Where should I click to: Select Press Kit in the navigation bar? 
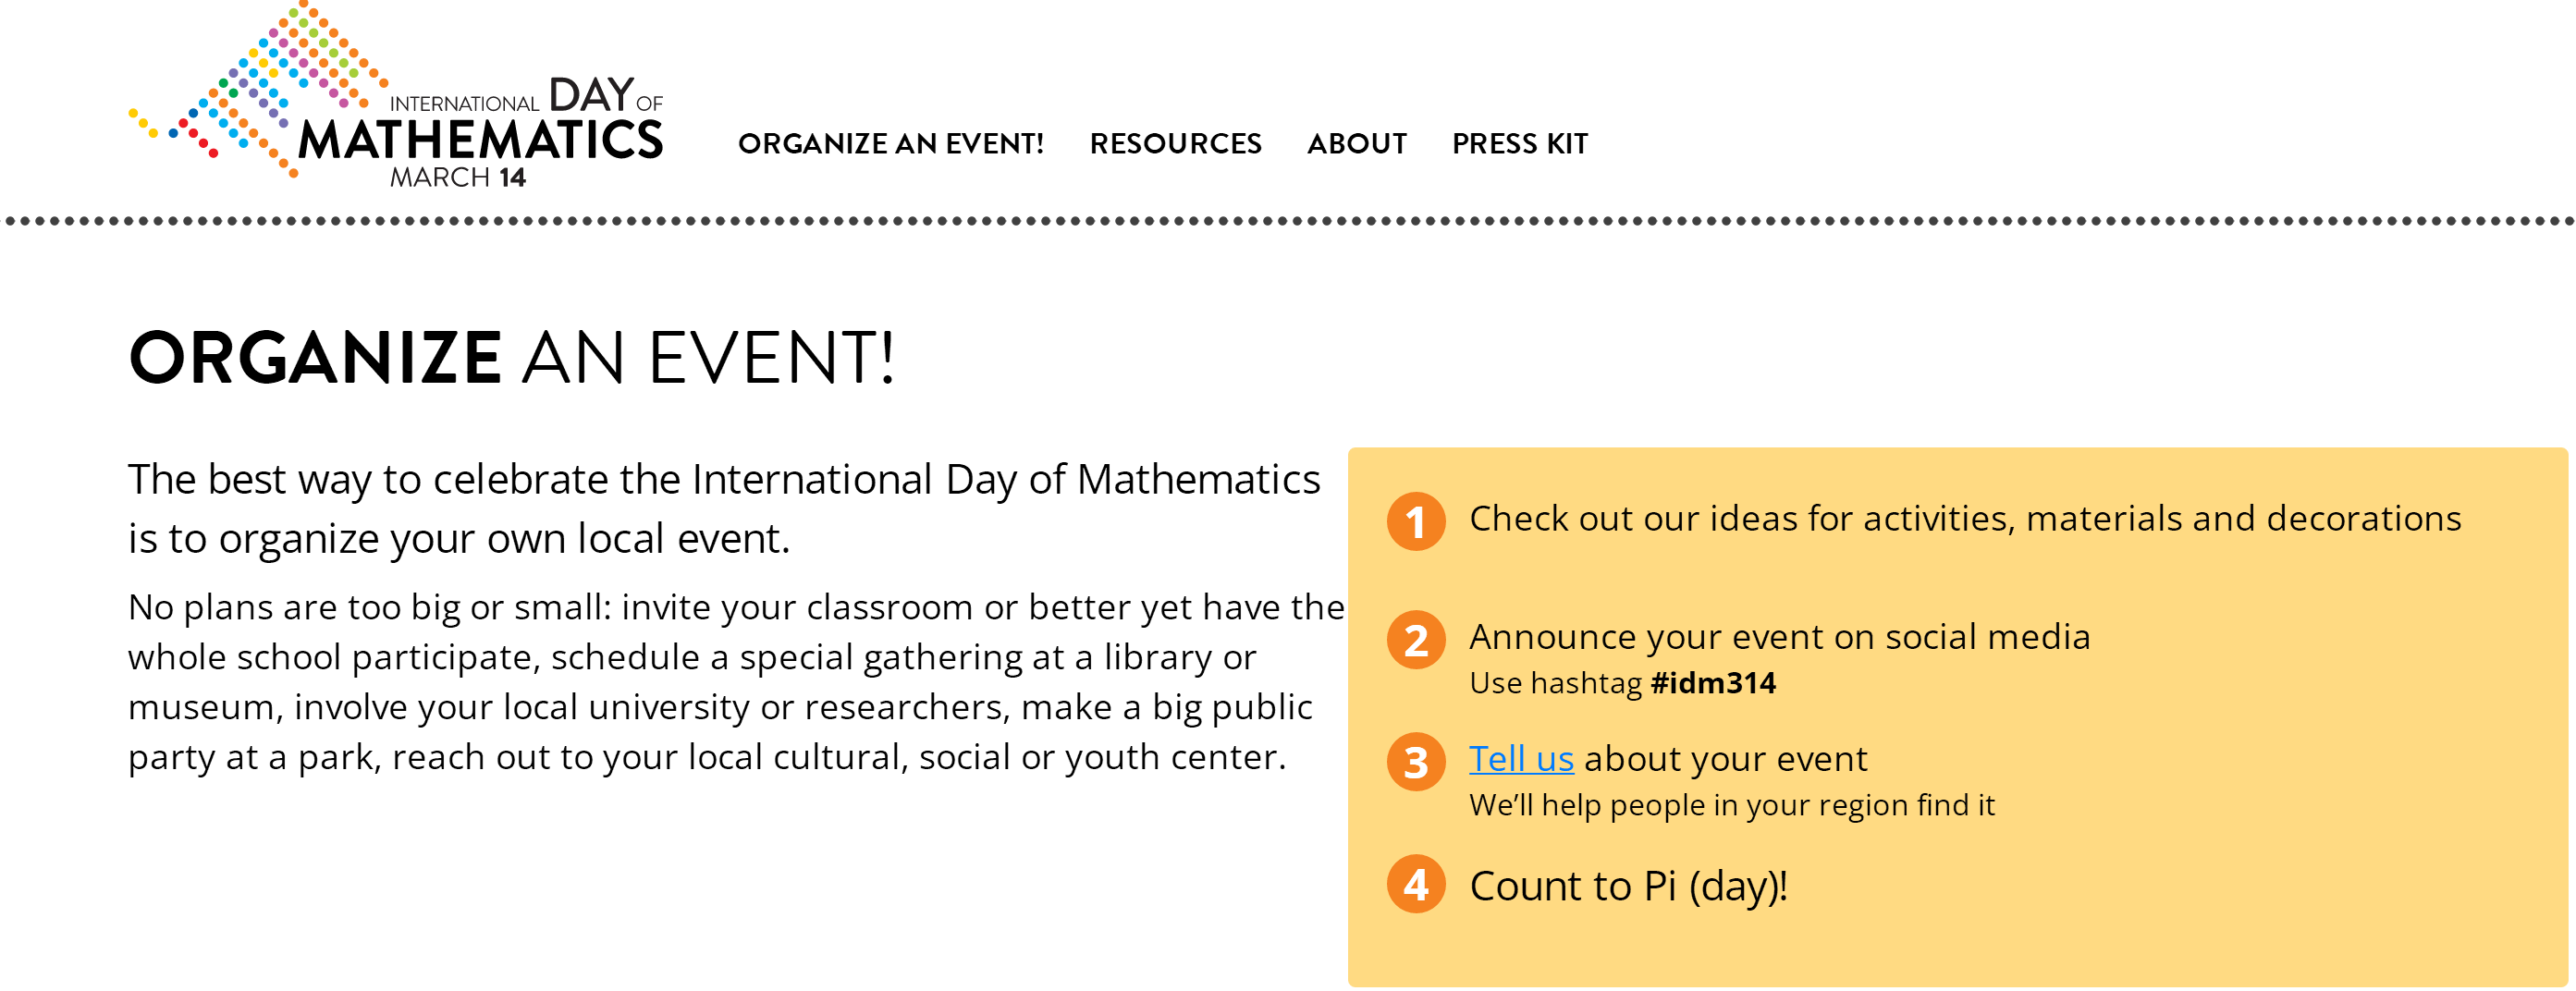click(x=1519, y=144)
